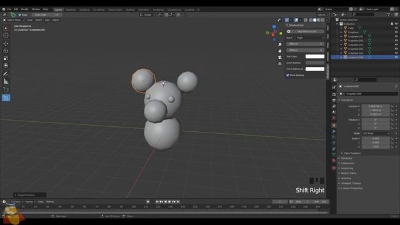The width and height of the screenshot is (400, 225).
Task: Open the Object properties tab icon
Action: point(334,125)
